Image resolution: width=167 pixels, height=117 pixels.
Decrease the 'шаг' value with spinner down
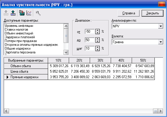[x=97, y=50]
